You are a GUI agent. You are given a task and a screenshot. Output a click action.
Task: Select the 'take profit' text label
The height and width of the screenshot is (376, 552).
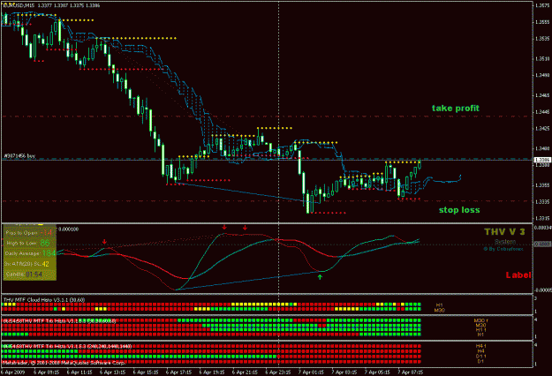456,109
